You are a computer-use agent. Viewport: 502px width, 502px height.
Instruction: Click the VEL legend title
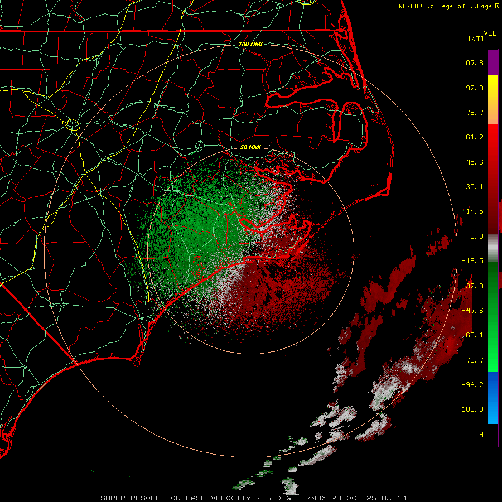coord(490,33)
